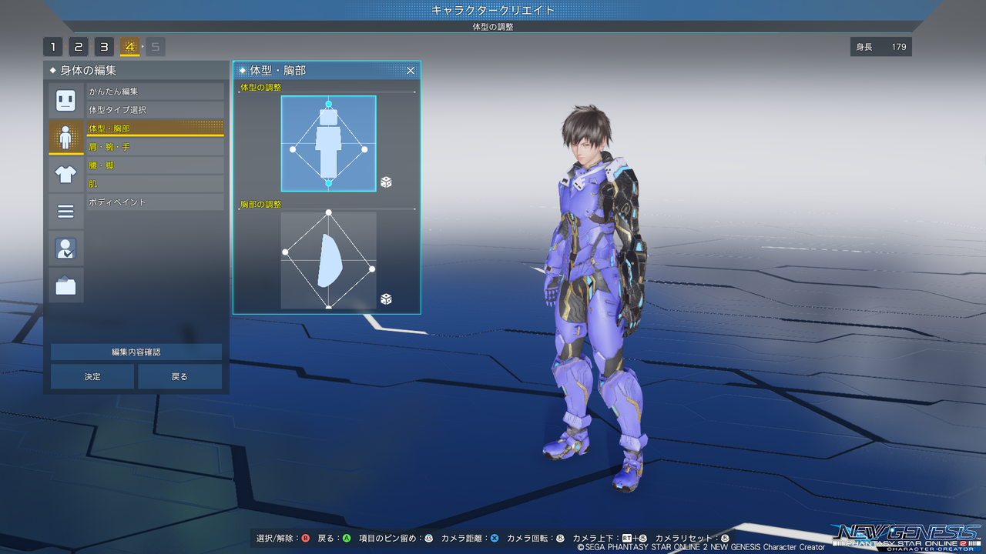Grab the top handle of chest diagram

(329, 212)
